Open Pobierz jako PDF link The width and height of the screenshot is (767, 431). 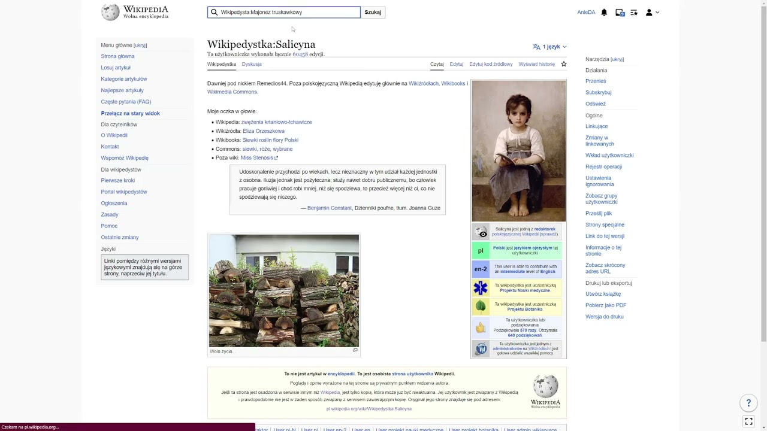click(606, 305)
